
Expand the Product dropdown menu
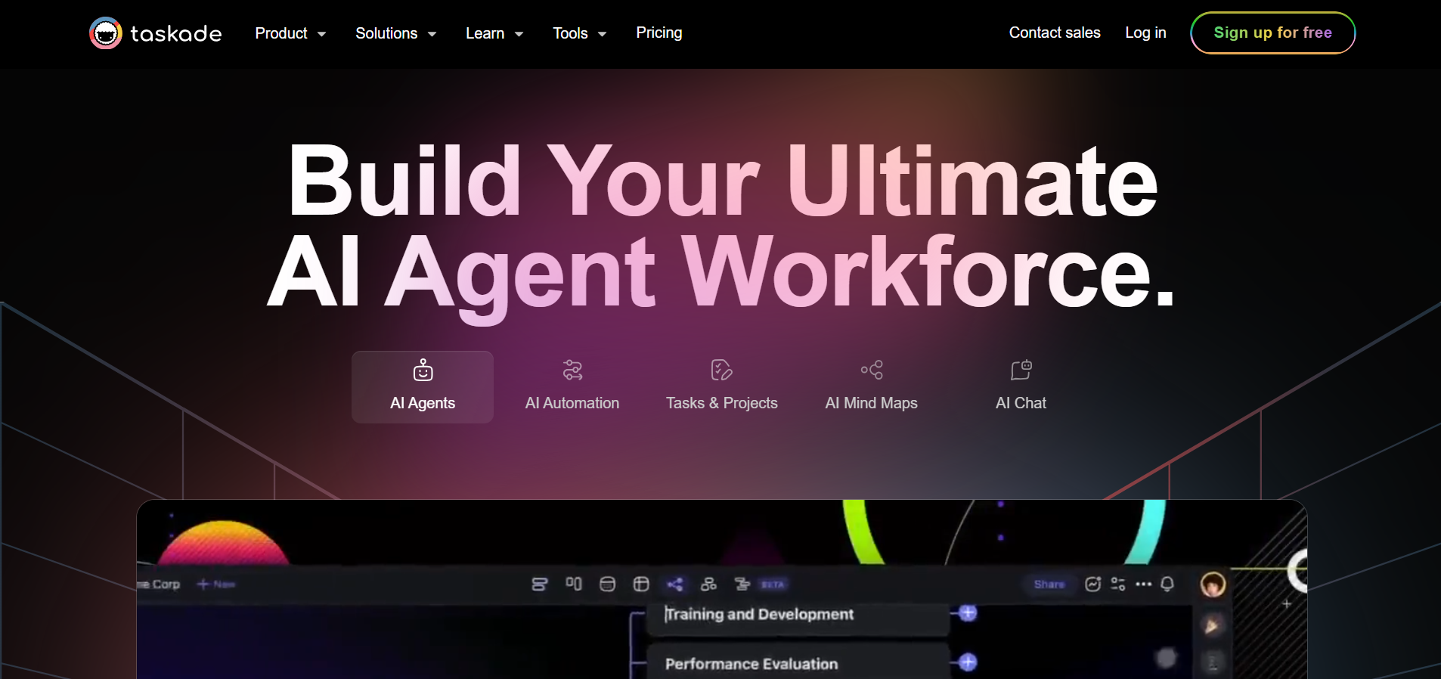(290, 33)
